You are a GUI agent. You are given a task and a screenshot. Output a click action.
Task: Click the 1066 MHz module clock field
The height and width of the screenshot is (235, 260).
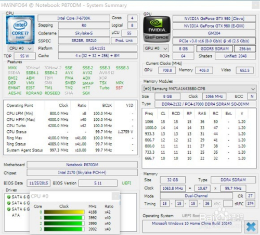tap(214, 96)
